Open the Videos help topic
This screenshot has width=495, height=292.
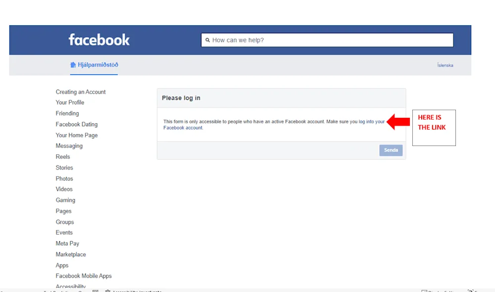point(64,189)
